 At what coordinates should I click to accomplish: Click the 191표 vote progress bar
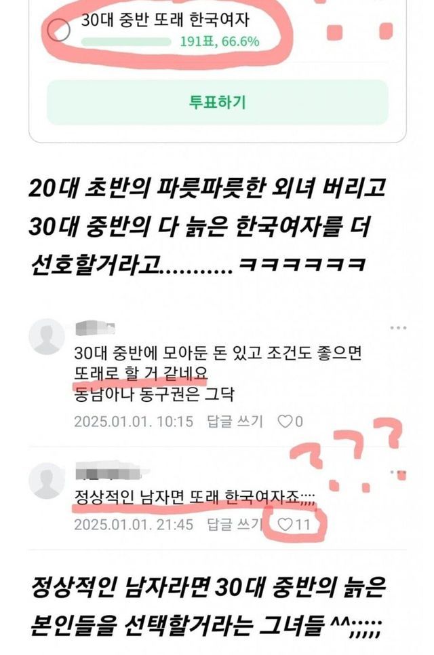126,42
